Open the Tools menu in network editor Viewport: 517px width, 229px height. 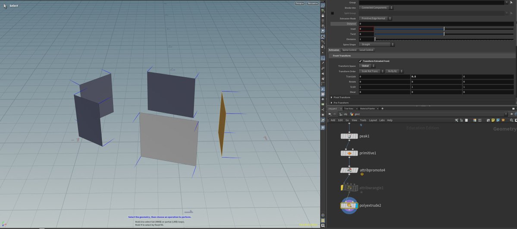tap(363, 120)
